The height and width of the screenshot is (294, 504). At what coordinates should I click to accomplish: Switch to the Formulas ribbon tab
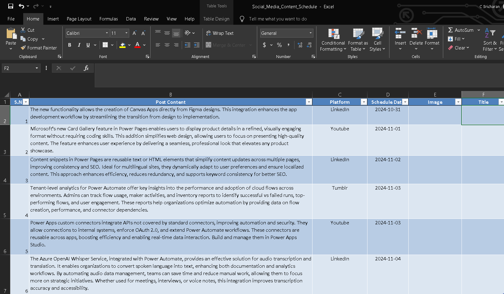(x=108, y=19)
